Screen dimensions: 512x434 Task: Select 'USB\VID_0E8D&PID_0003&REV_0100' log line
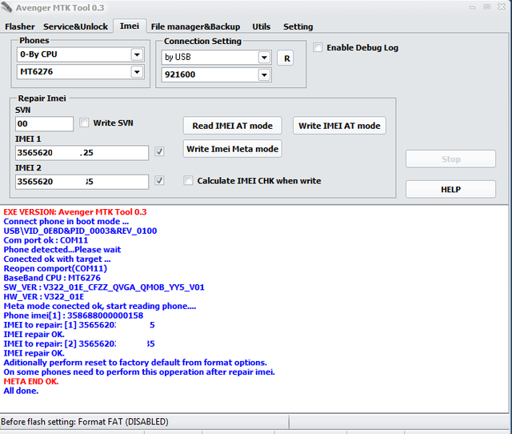(x=80, y=231)
